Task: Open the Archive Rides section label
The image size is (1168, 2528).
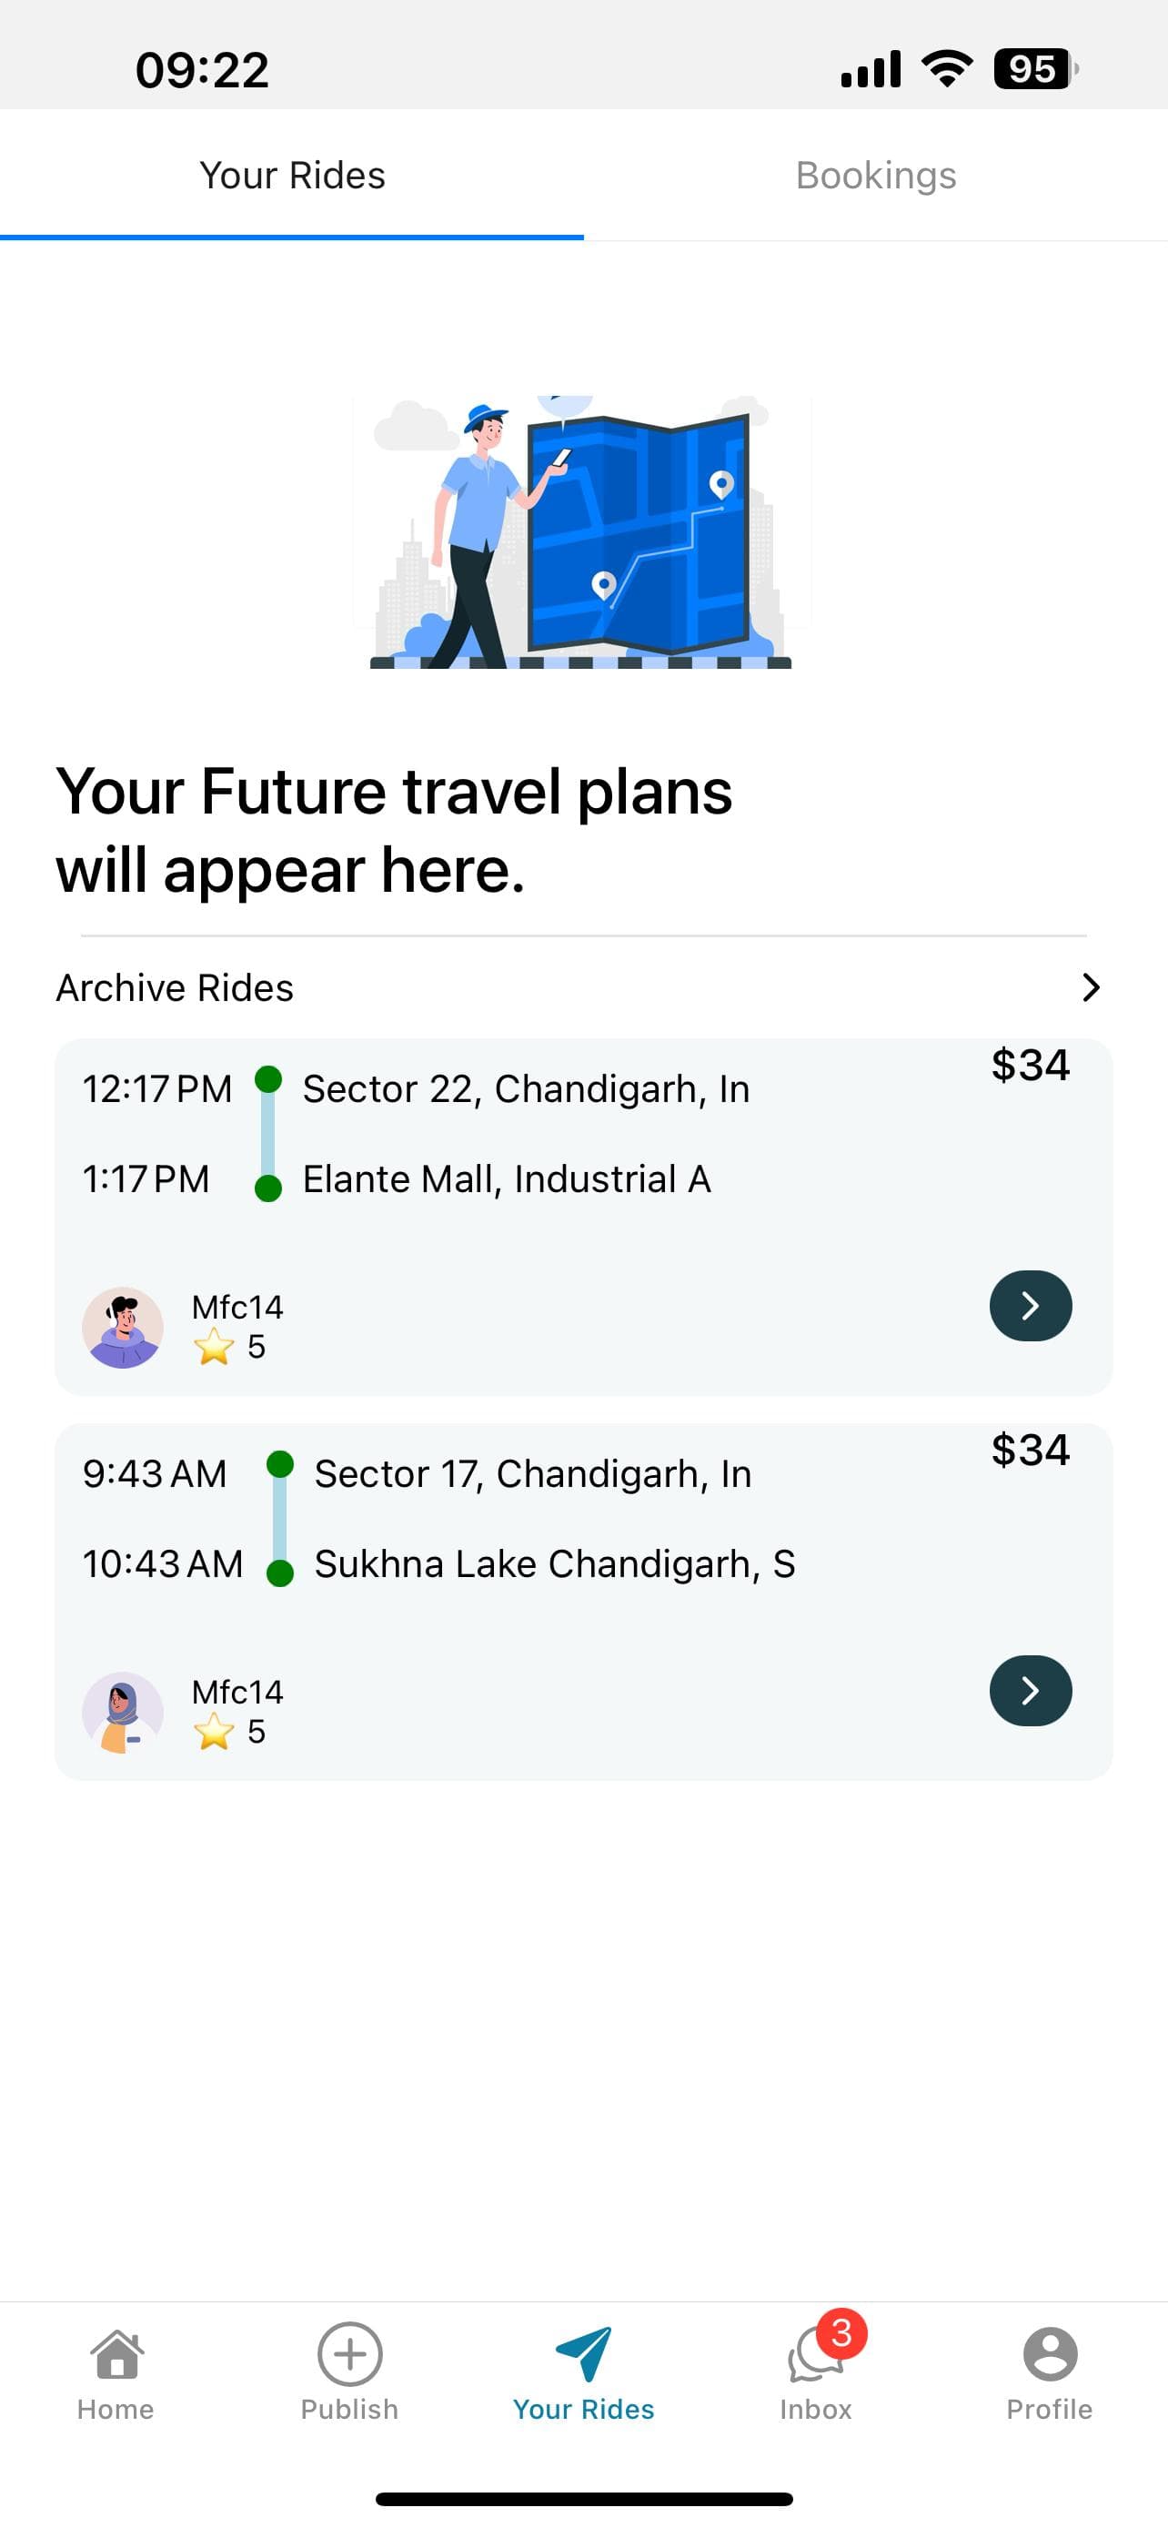Action: (x=175, y=988)
